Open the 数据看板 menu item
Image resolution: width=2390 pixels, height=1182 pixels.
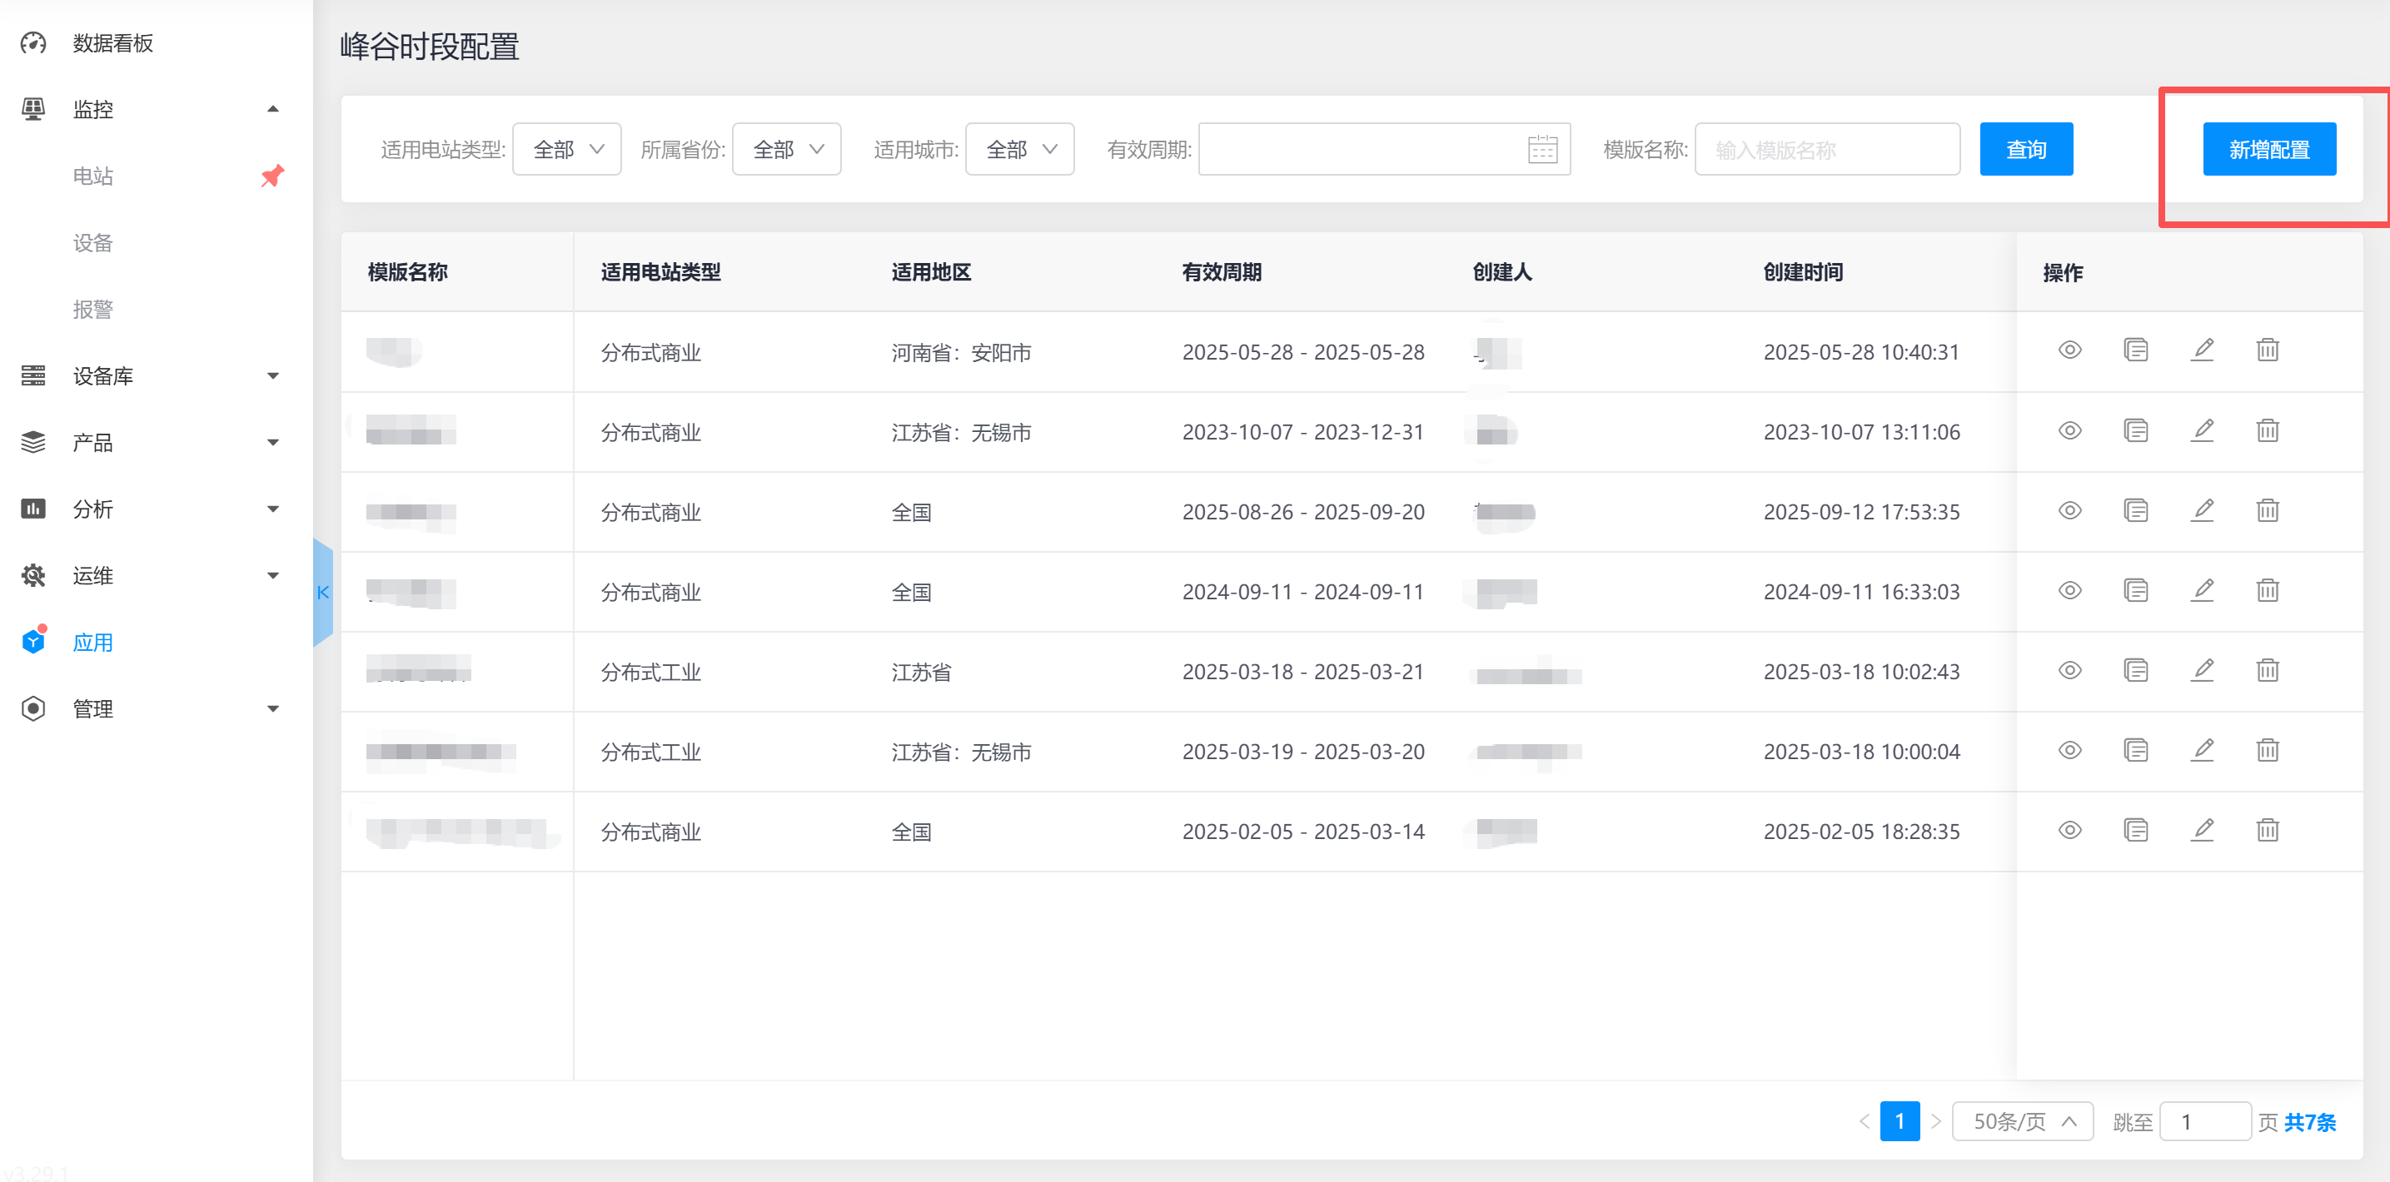coord(113,42)
